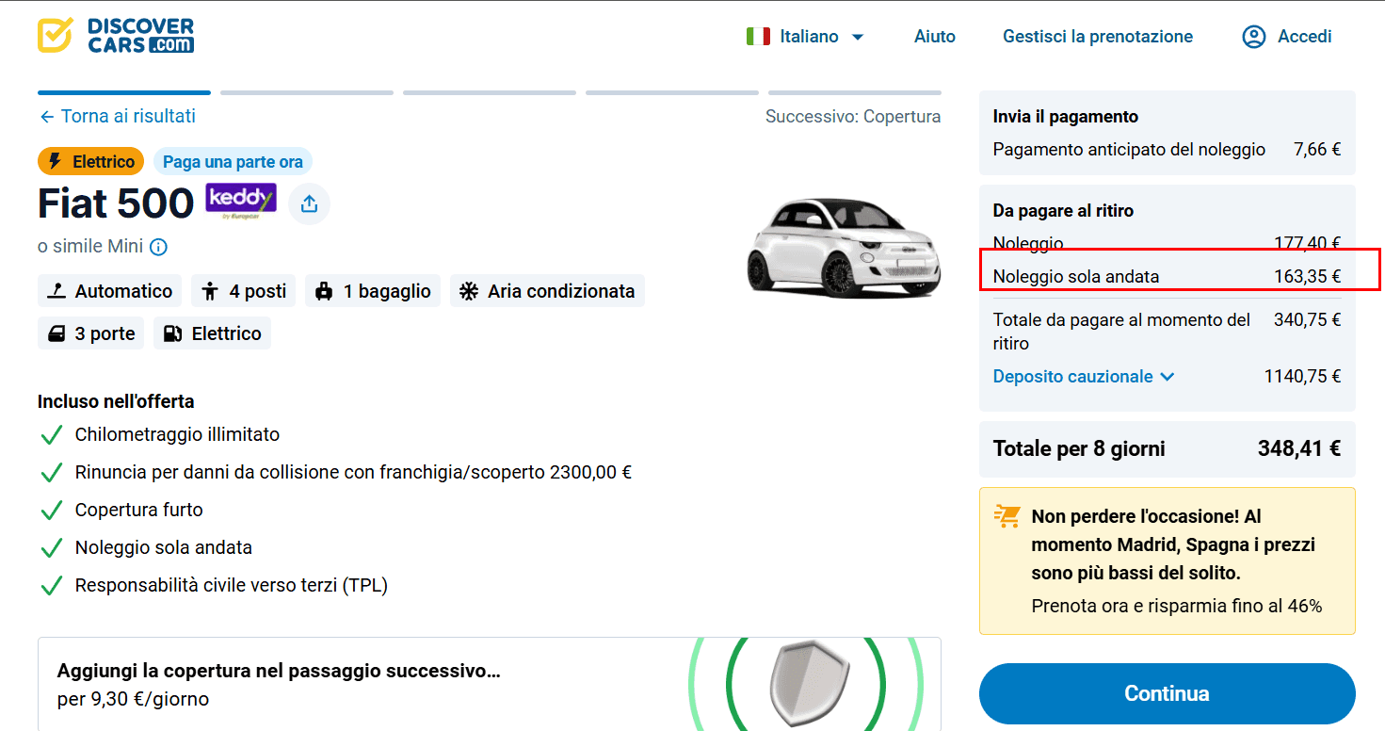Viewport: 1385px width, 731px height.
Task: Click the per 9,30 €/giorno text
Action: click(133, 699)
